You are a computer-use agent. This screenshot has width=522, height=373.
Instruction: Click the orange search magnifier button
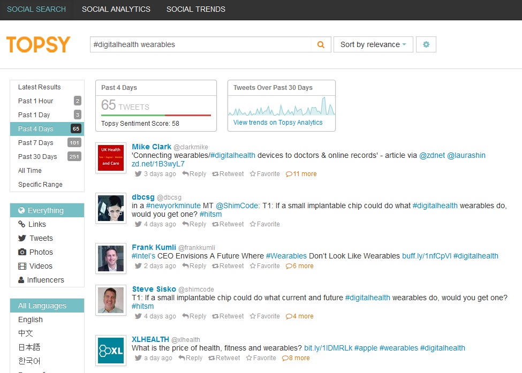(x=321, y=44)
